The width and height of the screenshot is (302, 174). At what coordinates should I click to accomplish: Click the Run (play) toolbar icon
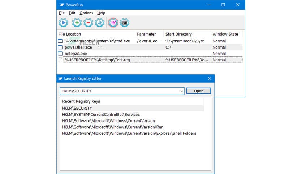64,23
